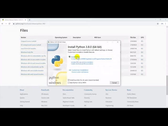Open Community Survey footer link
This screenshot has height=126, width=168.
(x=90, y=94)
